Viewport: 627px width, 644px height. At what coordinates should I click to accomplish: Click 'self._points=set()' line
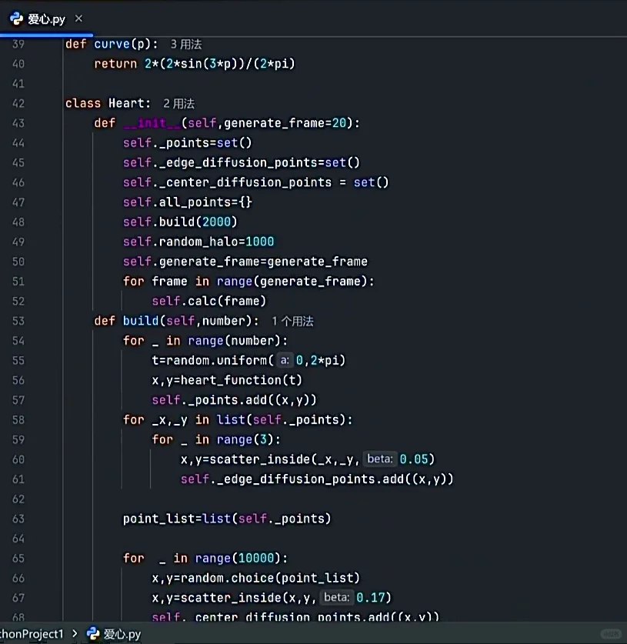[x=187, y=143]
